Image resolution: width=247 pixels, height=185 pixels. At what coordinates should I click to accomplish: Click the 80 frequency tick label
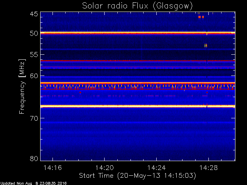tap(34, 158)
